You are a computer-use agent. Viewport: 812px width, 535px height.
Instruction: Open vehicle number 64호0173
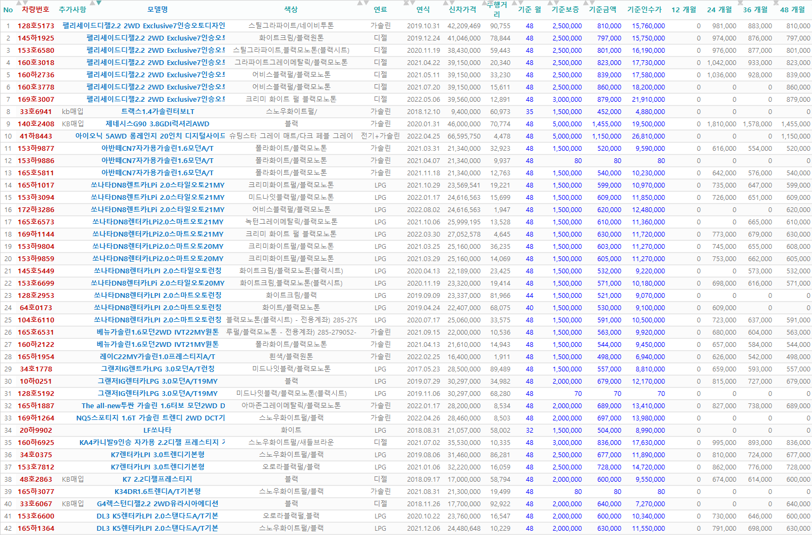(36, 307)
